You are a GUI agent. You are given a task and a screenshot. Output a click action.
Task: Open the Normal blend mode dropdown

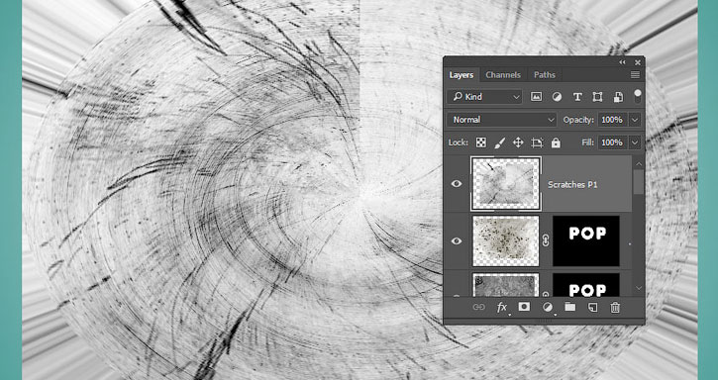coord(501,120)
